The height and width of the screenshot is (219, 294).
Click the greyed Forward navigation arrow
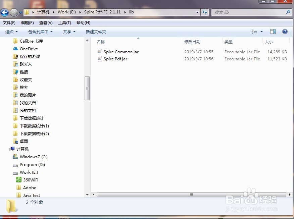click(x=14, y=12)
